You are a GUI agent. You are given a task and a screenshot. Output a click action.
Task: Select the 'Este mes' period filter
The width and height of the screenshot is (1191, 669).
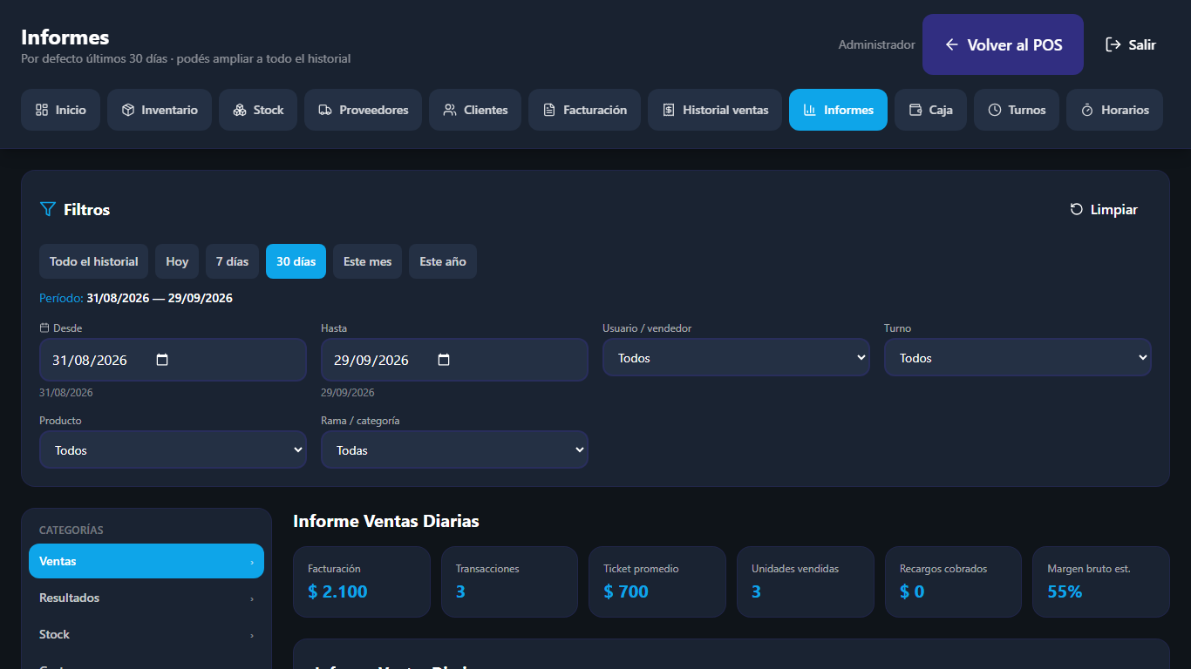coord(367,261)
